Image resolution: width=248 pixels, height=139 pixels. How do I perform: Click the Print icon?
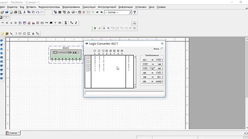pos(15,12)
